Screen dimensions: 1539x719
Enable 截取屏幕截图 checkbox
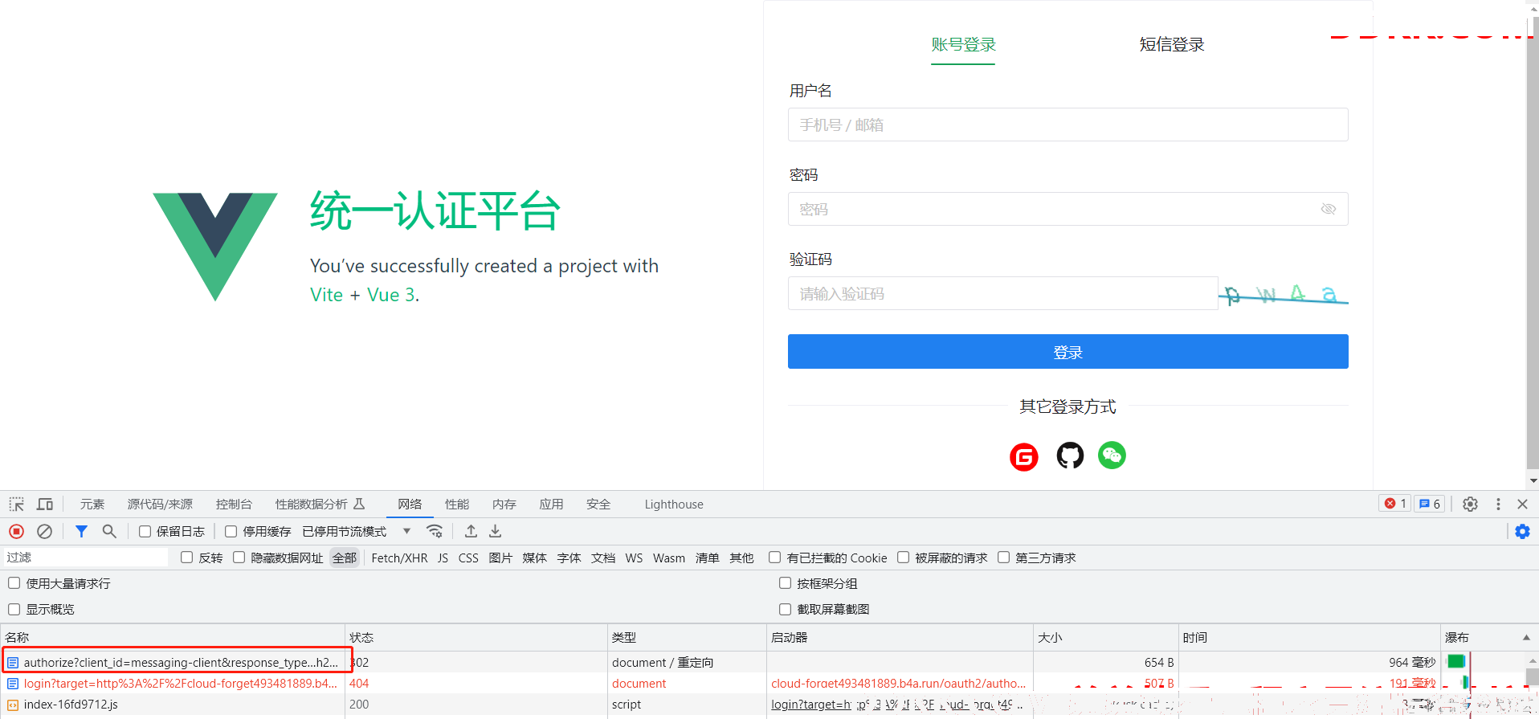tap(786, 609)
